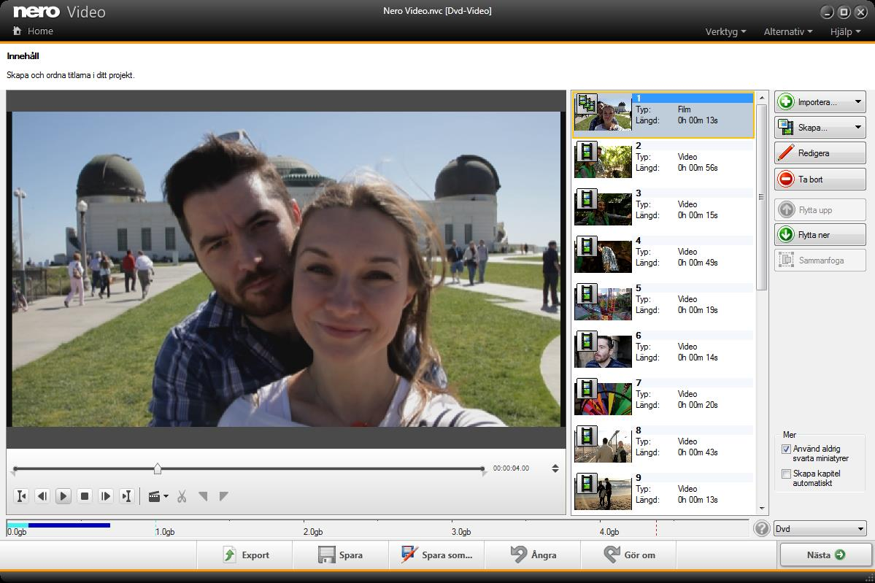Click the main video preview image

286,269
